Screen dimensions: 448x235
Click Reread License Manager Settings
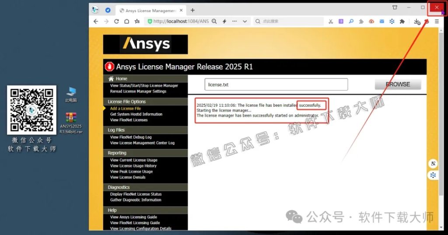138,91
